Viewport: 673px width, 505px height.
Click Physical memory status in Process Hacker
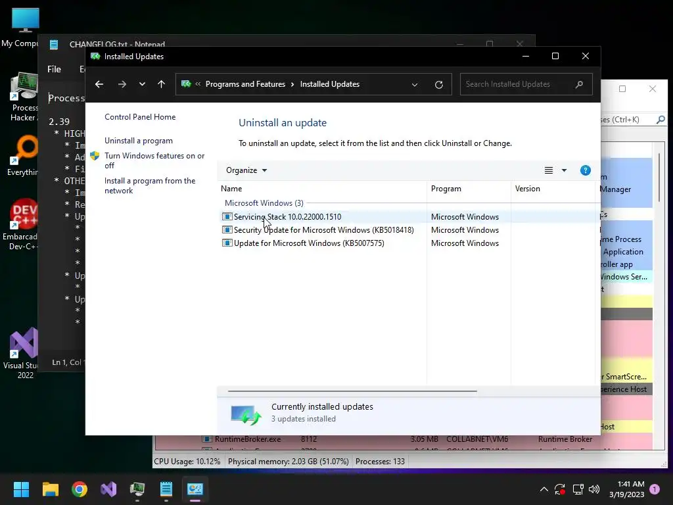click(288, 462)
